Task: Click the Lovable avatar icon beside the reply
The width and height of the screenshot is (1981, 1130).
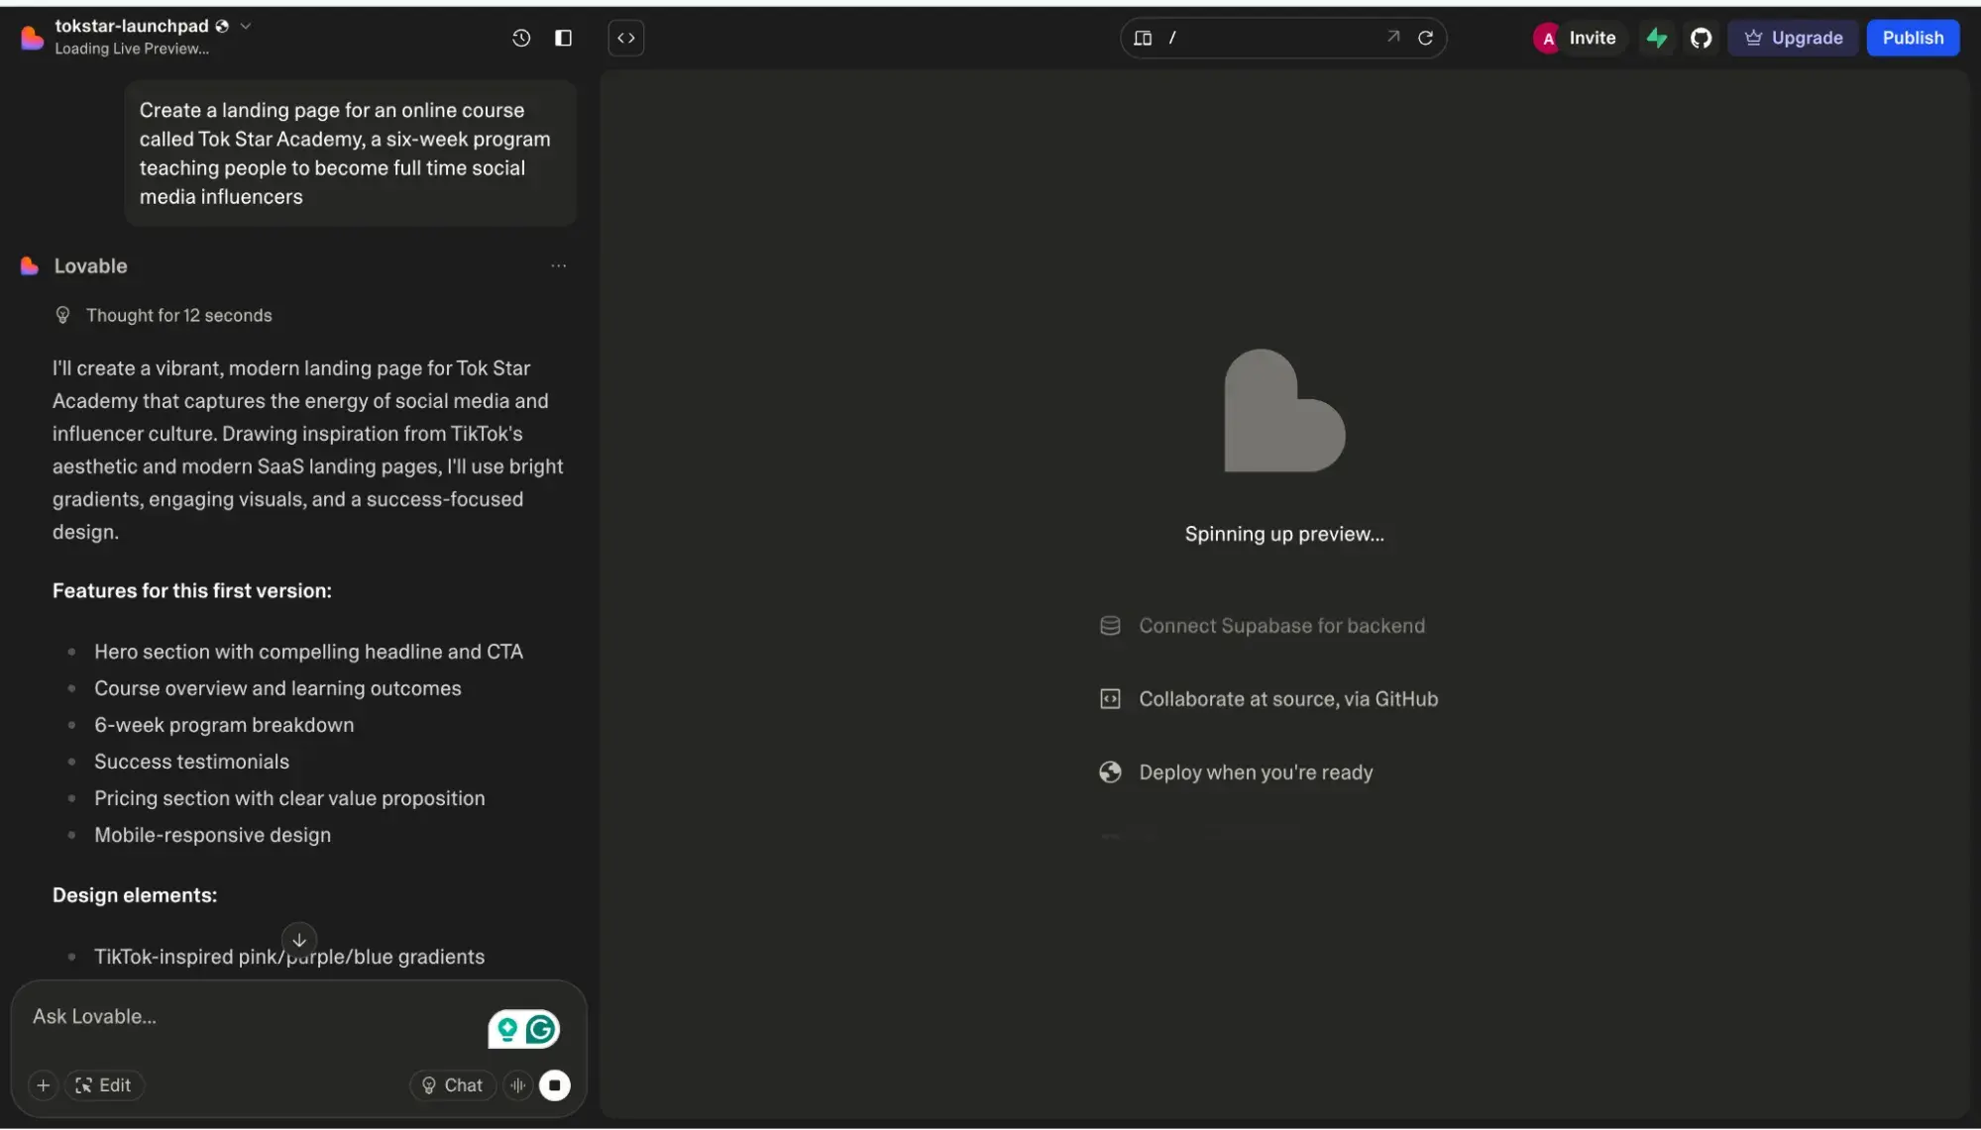Action: (x=30, y=265)
